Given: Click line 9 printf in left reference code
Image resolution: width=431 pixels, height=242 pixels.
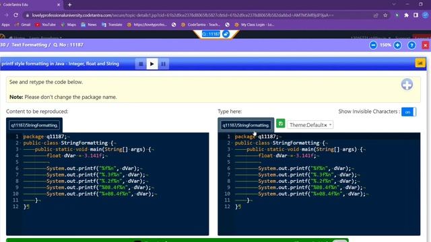Looking at the screenshot, I should tap(99, 188).
